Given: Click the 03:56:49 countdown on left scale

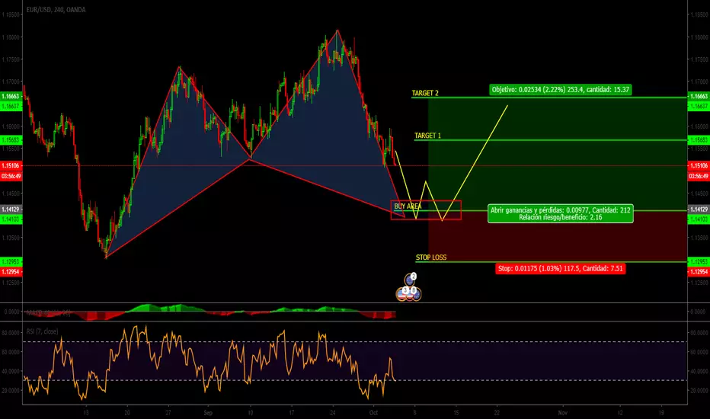Looking at the screenshot, I should [11, 176].
